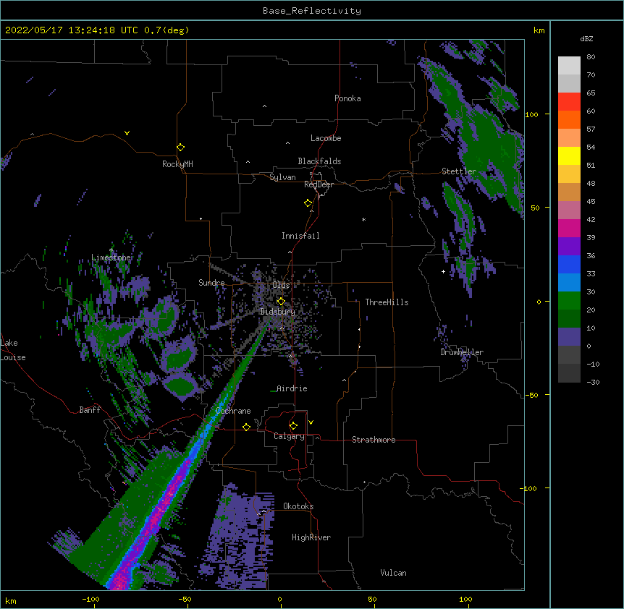
Task: Select the yellow diamond marker south of RedDeer
Action: pos(308,203)
